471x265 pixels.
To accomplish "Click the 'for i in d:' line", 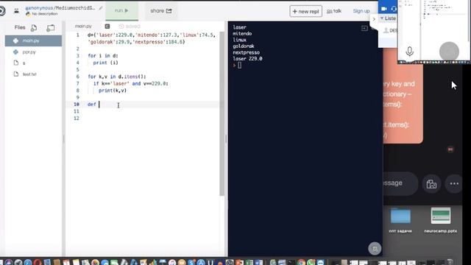I will [x=103, y=56].
